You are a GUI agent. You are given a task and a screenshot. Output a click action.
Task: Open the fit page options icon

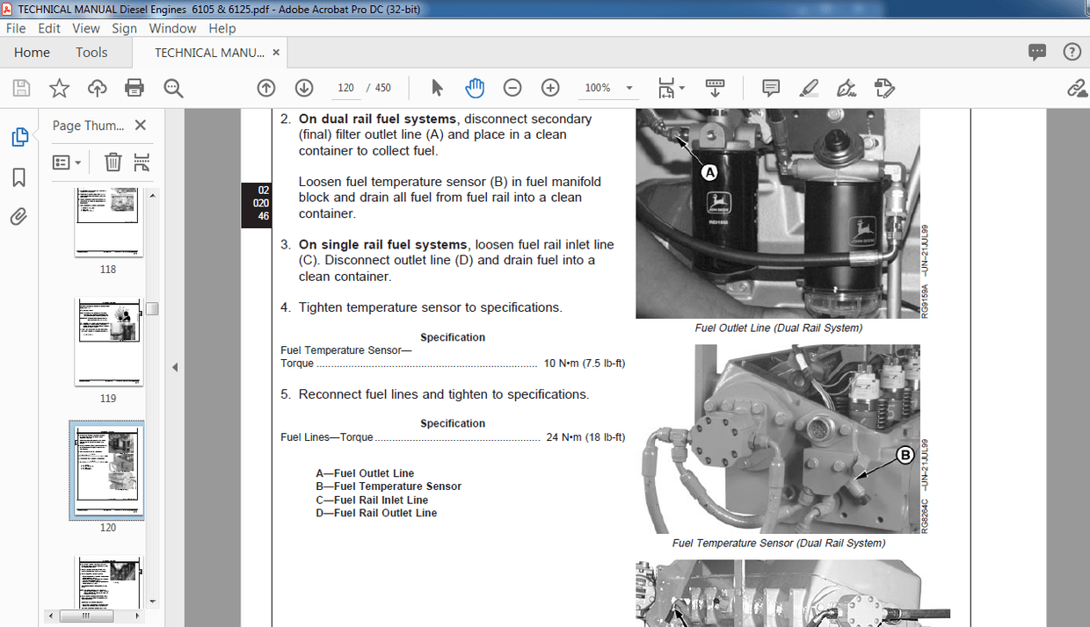[672, 88]
